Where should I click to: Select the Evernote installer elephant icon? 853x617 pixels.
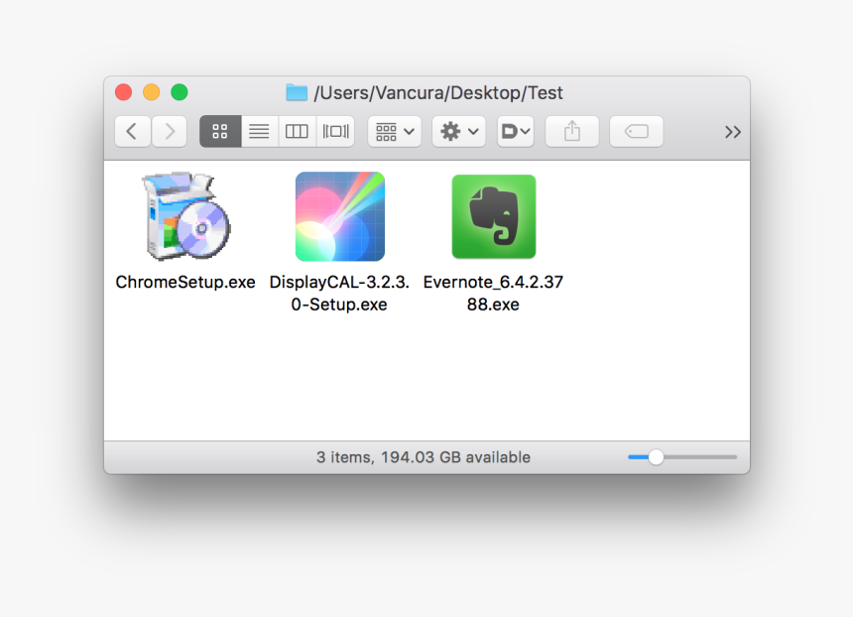click(493, 216)
